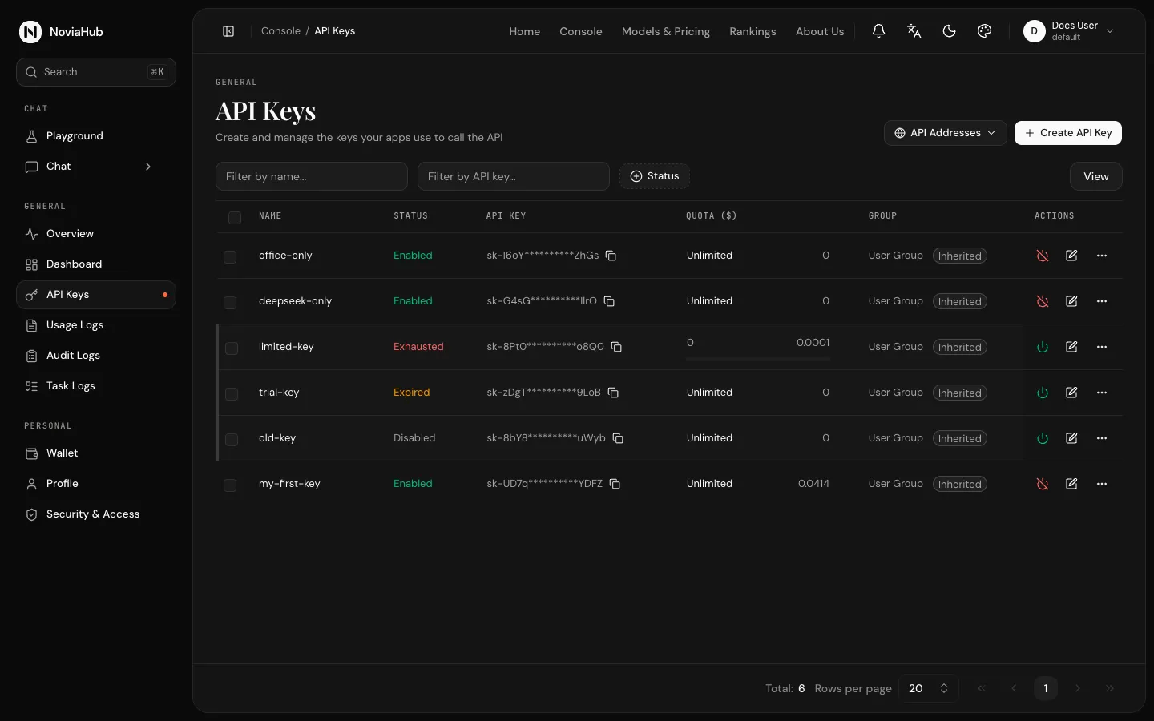Disable the my-first-key key
Viewport: 1154px width, 721px height.
[x=1043, y=484]
